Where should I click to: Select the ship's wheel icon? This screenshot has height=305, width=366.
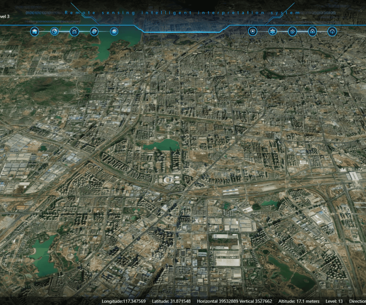point(272,31)
